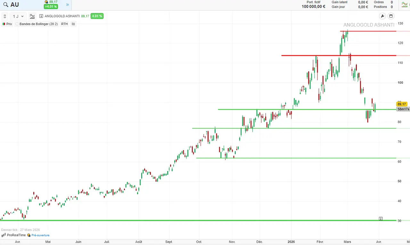Expand the blue double-arrow chevron near AU quote
The image size is (410, 245).
[x=67, y=4]
